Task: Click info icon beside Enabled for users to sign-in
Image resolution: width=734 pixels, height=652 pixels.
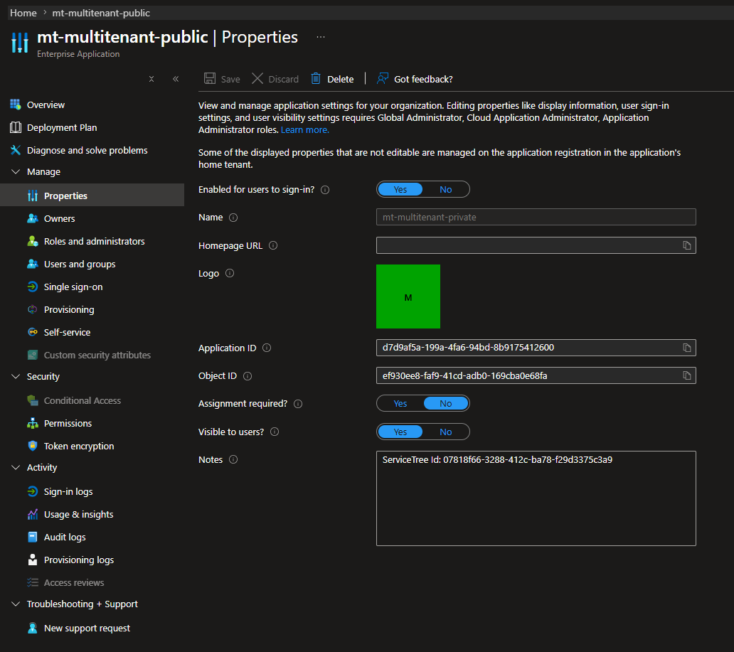Action: [325, 190]
